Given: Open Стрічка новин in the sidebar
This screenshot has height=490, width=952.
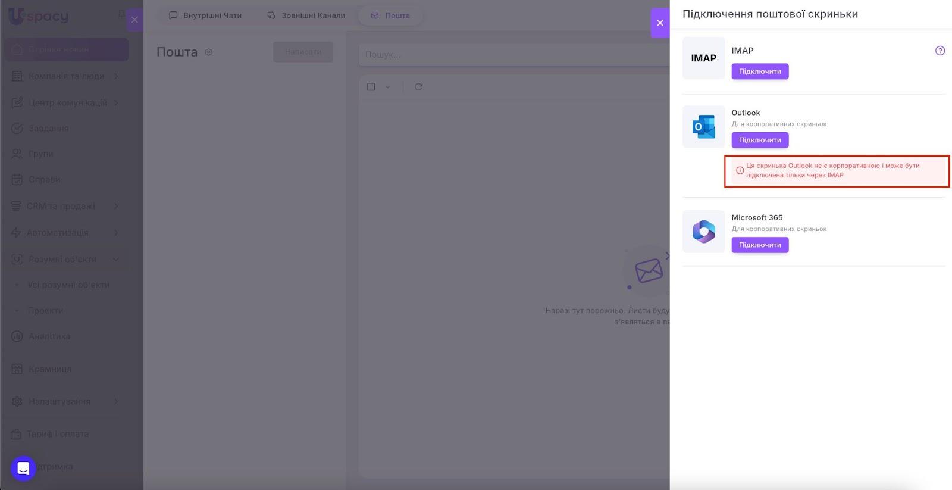Looking at the screenshot, I should [x=67, y=49].
